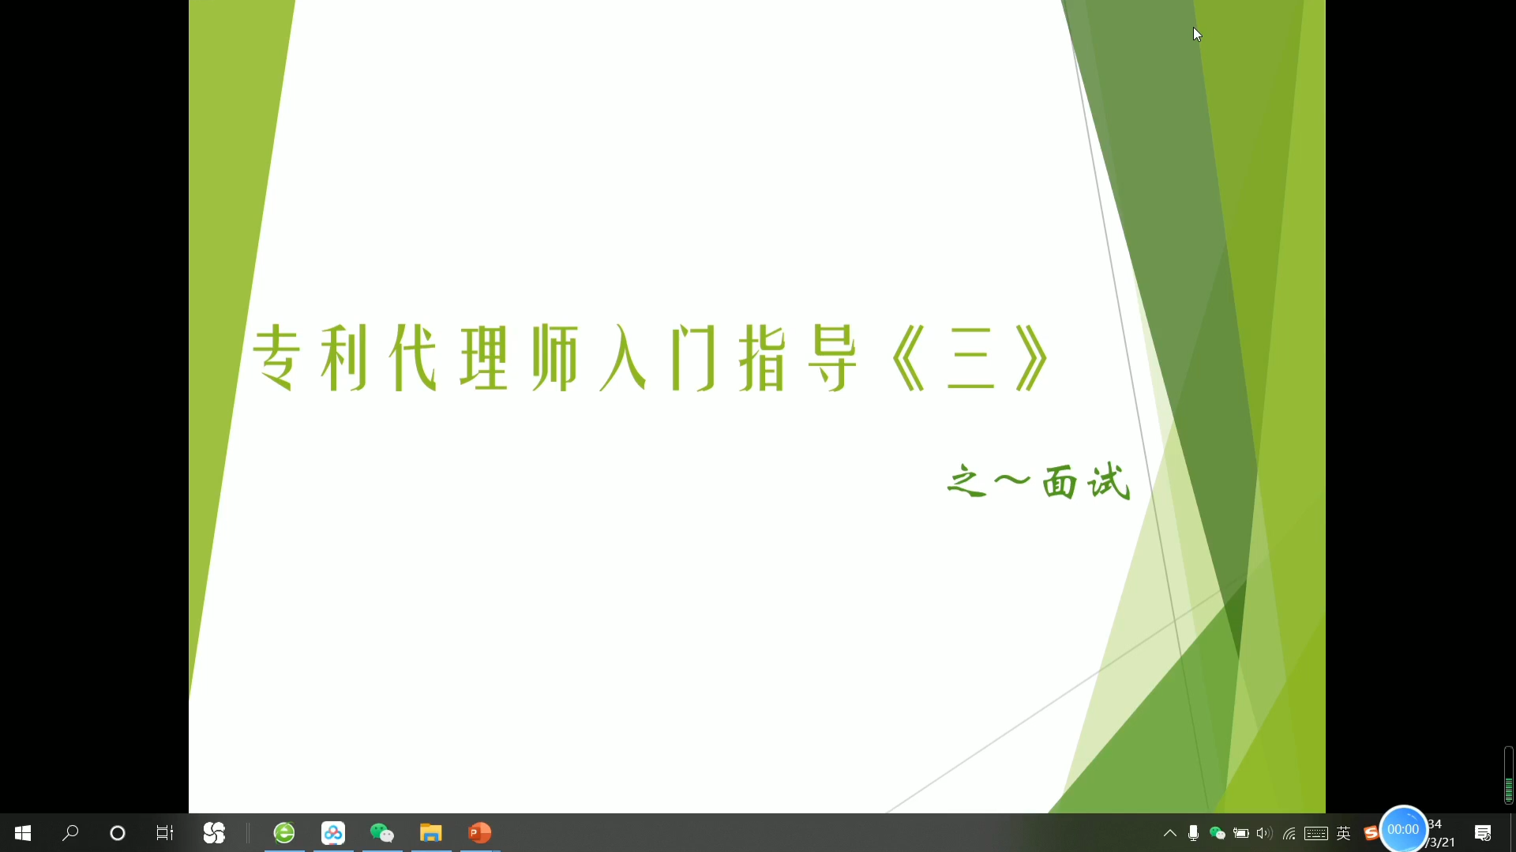
Task: Switch to WeChat in the taskbar
Action: [382, 832]
